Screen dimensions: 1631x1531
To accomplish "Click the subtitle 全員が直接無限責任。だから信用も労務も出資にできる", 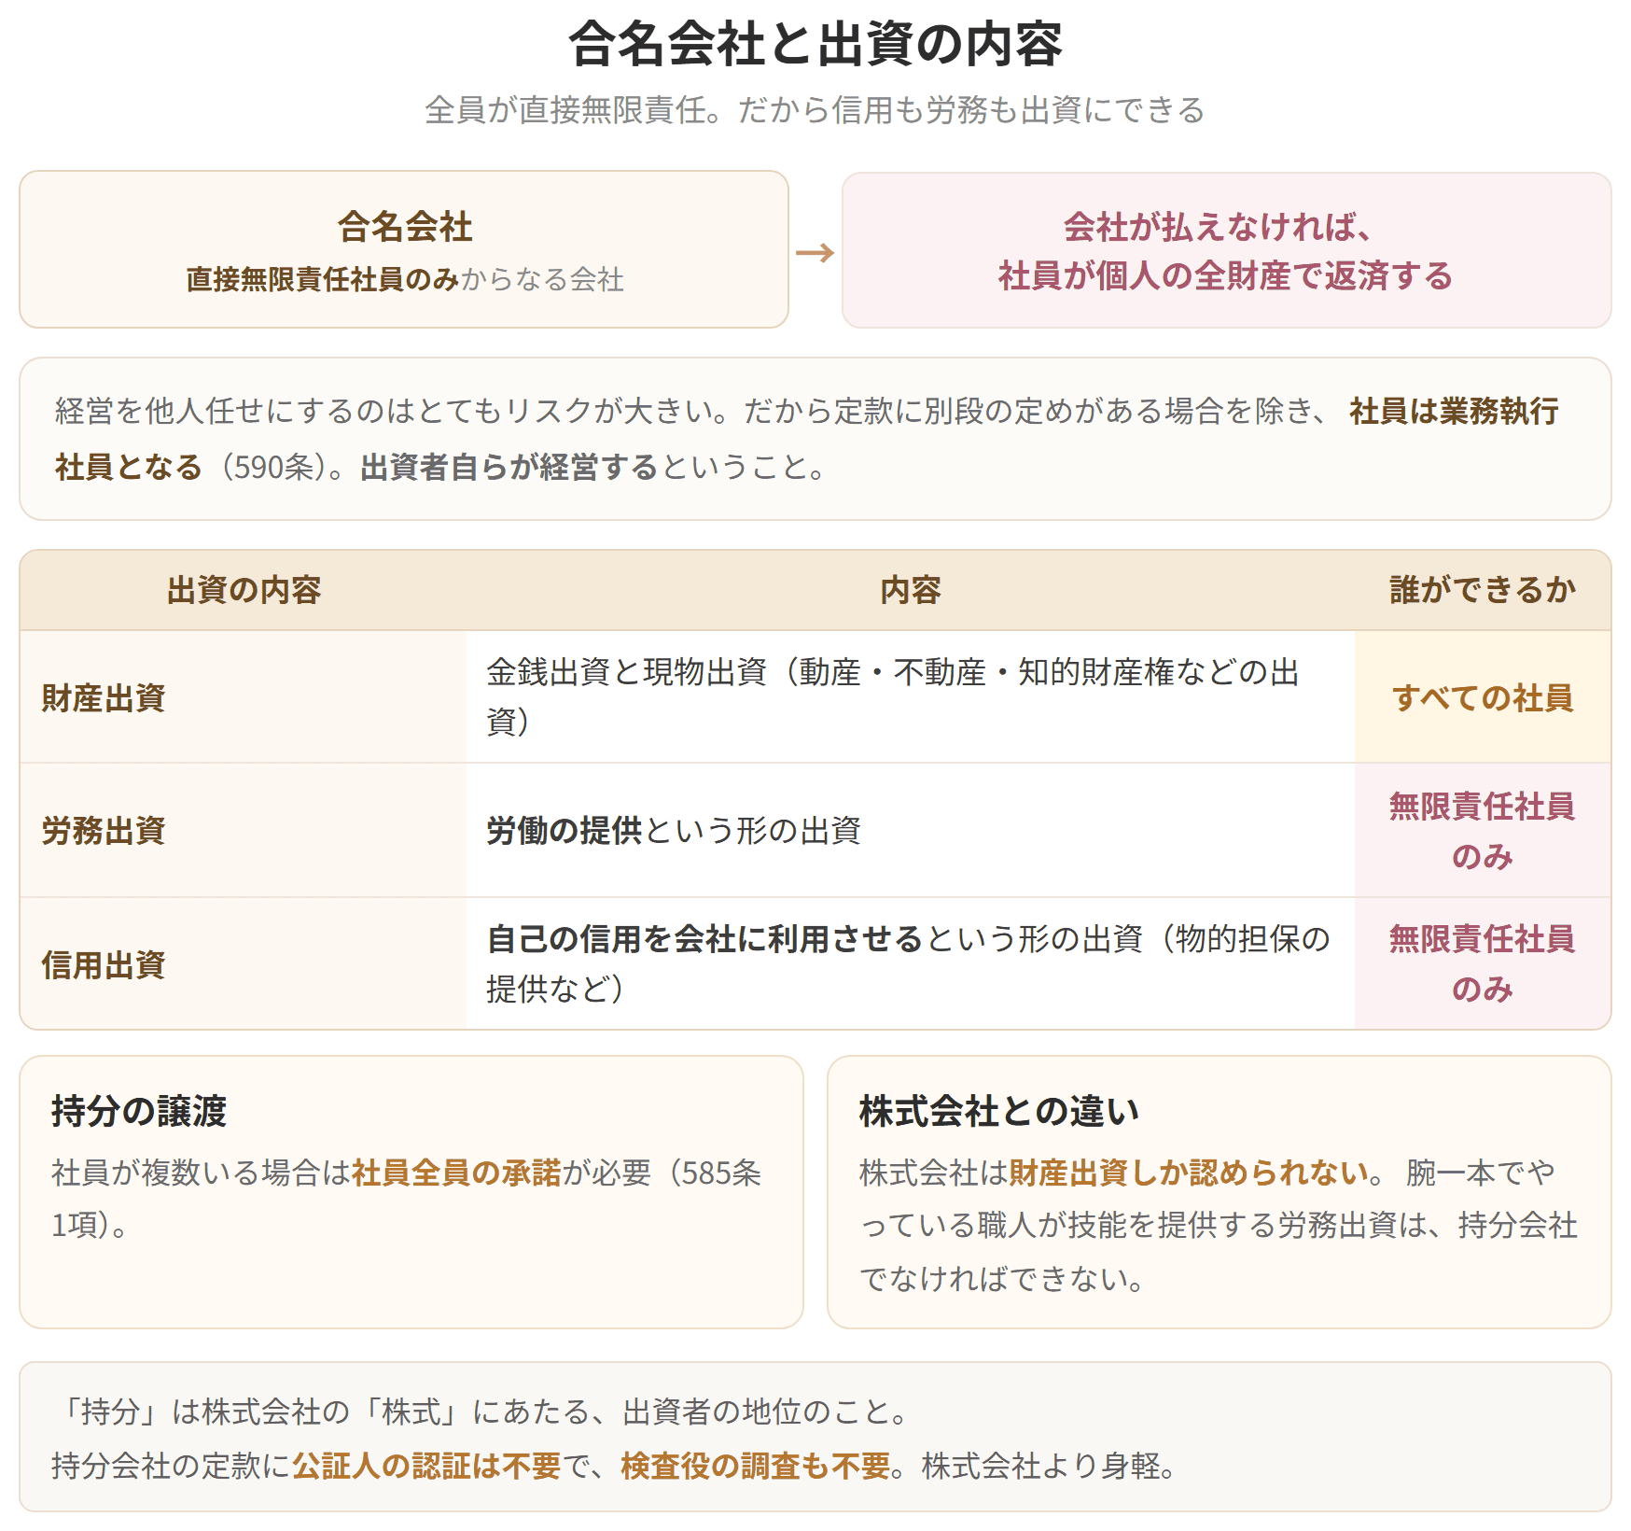I will pyautogui.click(x=815, y=110).
